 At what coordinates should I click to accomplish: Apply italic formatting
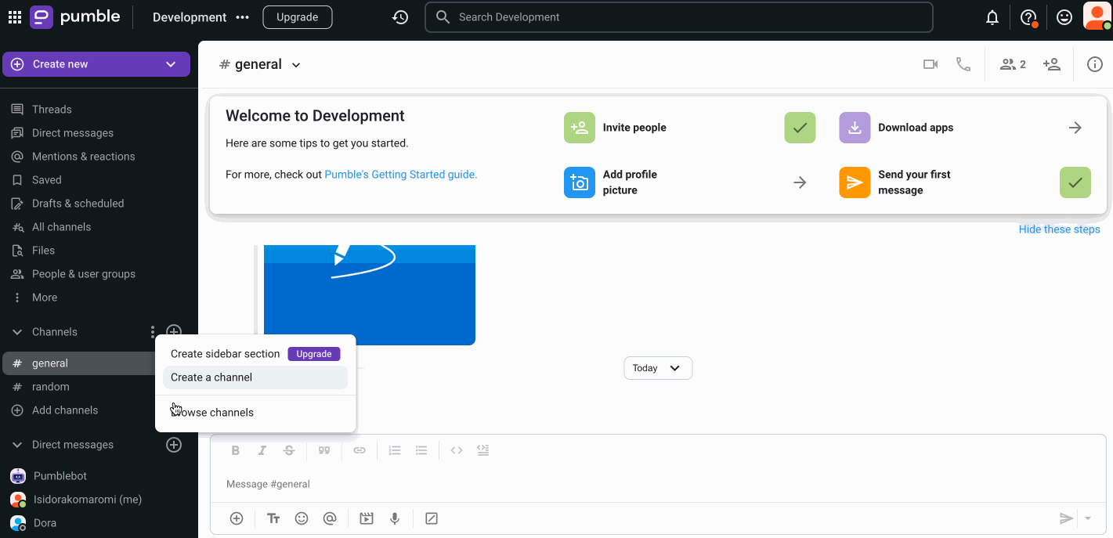pos(262,450)
